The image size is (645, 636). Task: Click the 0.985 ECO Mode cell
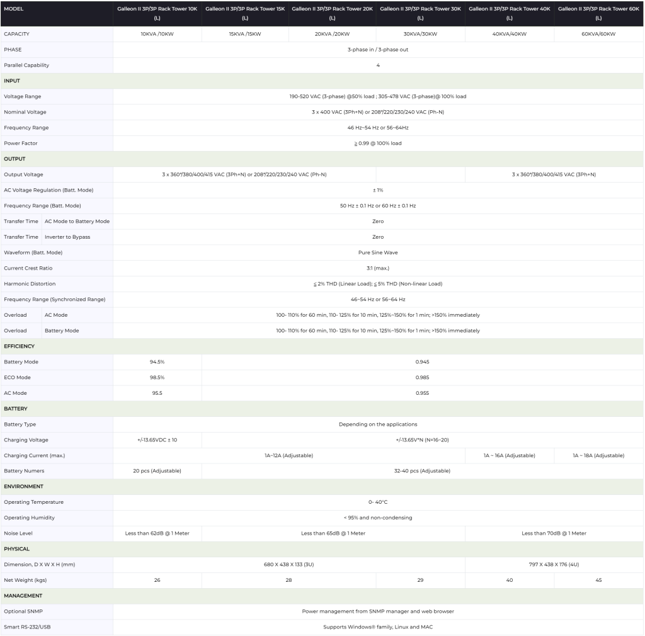423,378
